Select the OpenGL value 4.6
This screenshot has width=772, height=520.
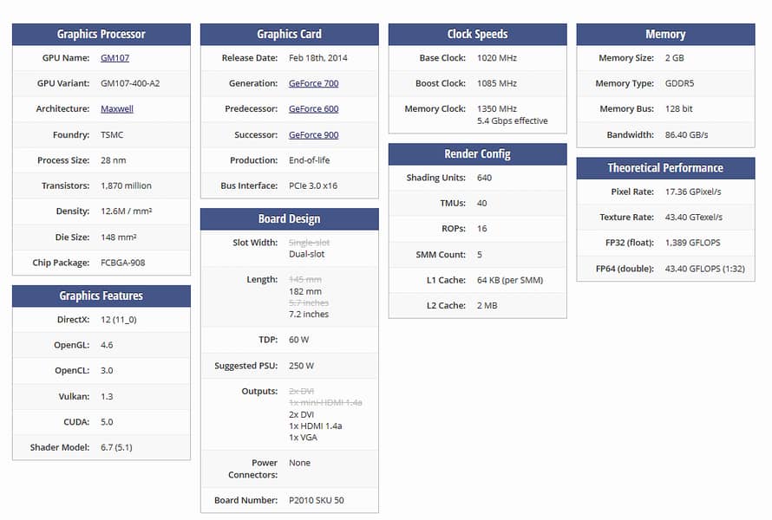[x=107, y=345]
